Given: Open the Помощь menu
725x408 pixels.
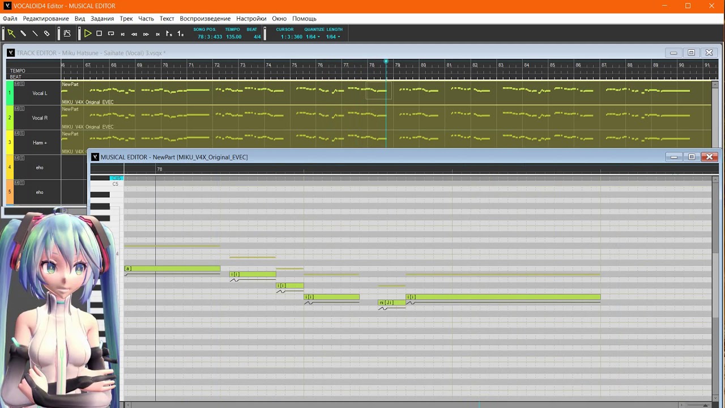Looking at the screenshot, I should 304,19.
